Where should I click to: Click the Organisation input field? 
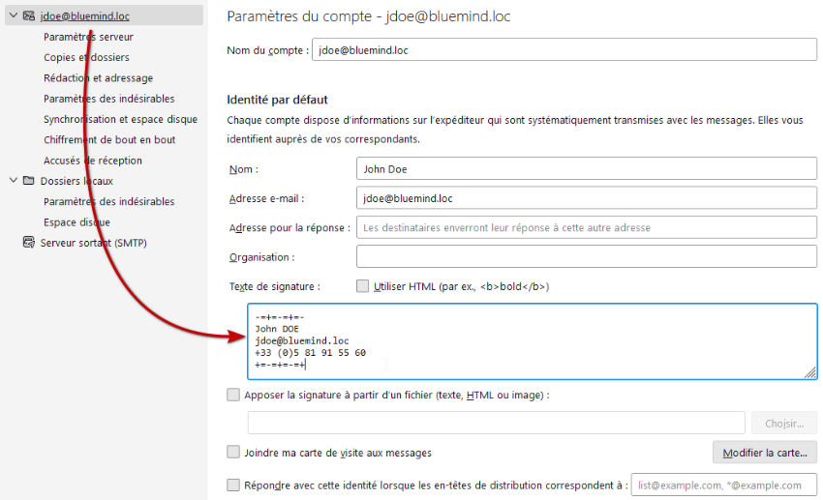(x=586, y=257)
